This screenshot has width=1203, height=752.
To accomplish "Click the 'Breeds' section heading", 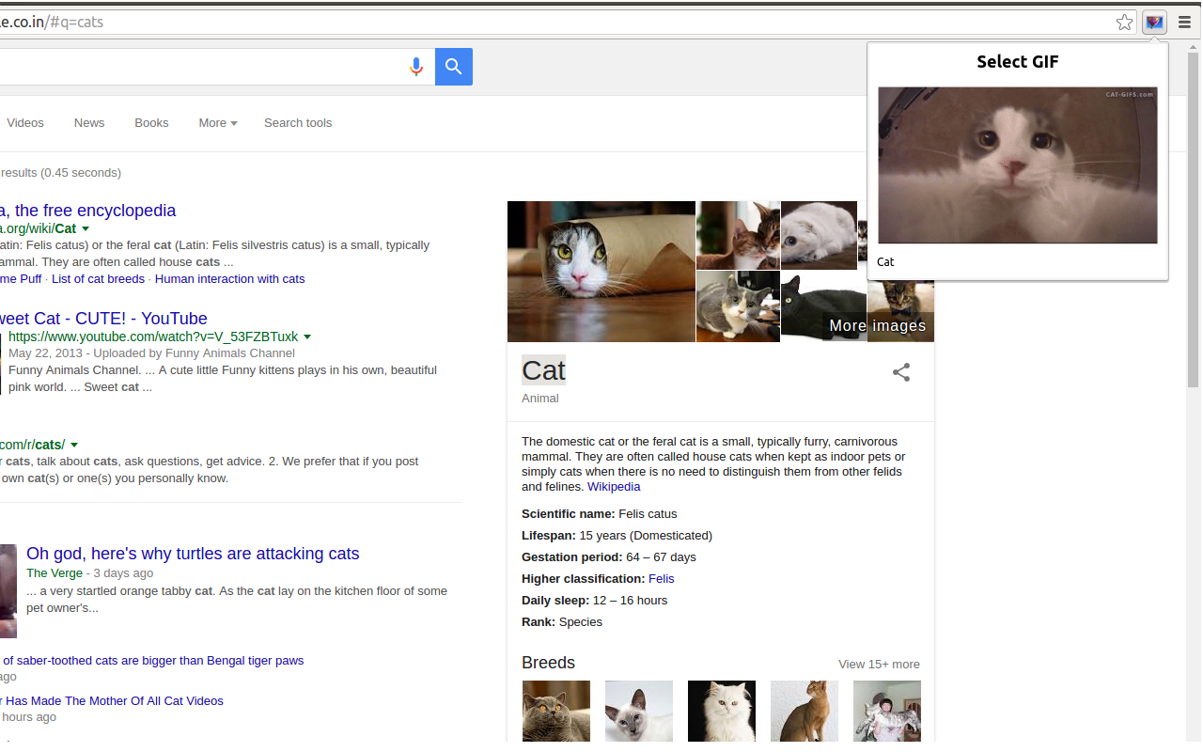I will tap(548, 663).
